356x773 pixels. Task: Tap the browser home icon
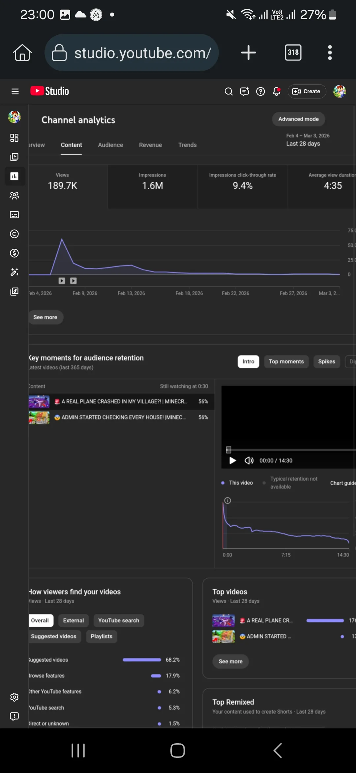[x=22, y=53]
